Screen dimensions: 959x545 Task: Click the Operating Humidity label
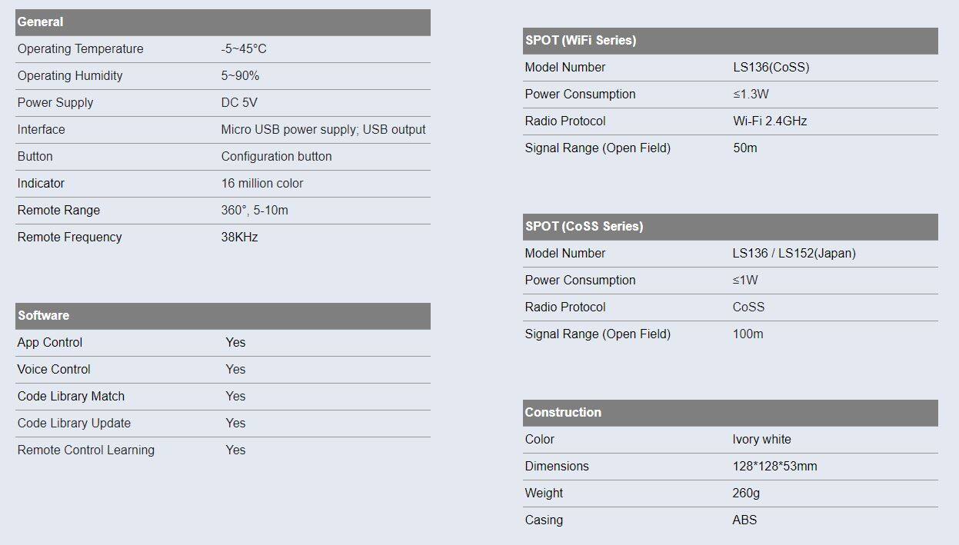tap(70, 76)
